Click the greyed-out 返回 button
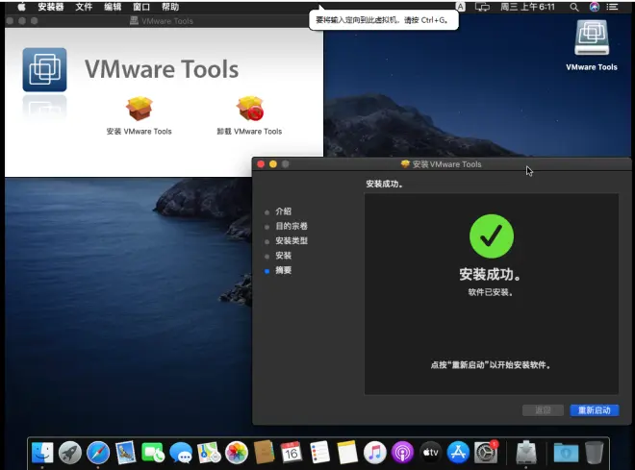 543,410
